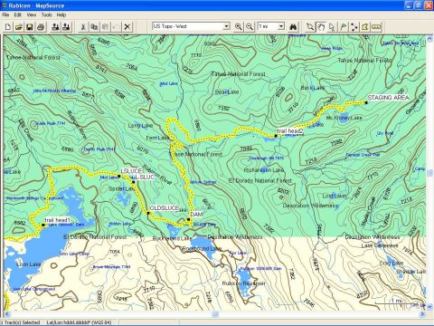Click the DAM waypoint label

196,215
